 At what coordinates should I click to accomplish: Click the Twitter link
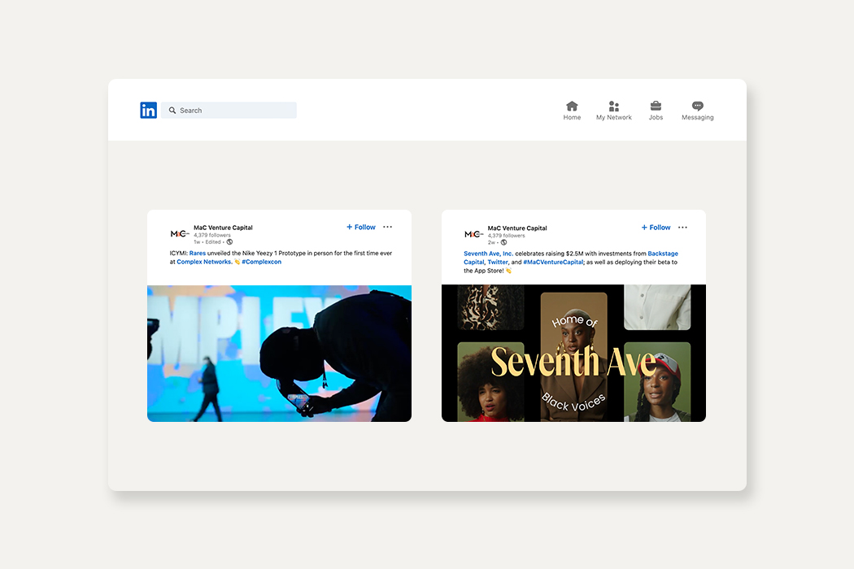coord(498,263)
